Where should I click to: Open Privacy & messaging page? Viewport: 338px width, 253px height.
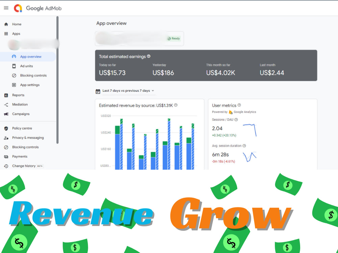tap(28, 138)
